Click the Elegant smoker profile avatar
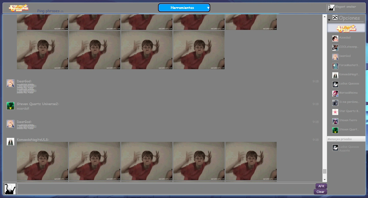The width and height of the screenshot is (368, 198). click(x=331, y=8)
